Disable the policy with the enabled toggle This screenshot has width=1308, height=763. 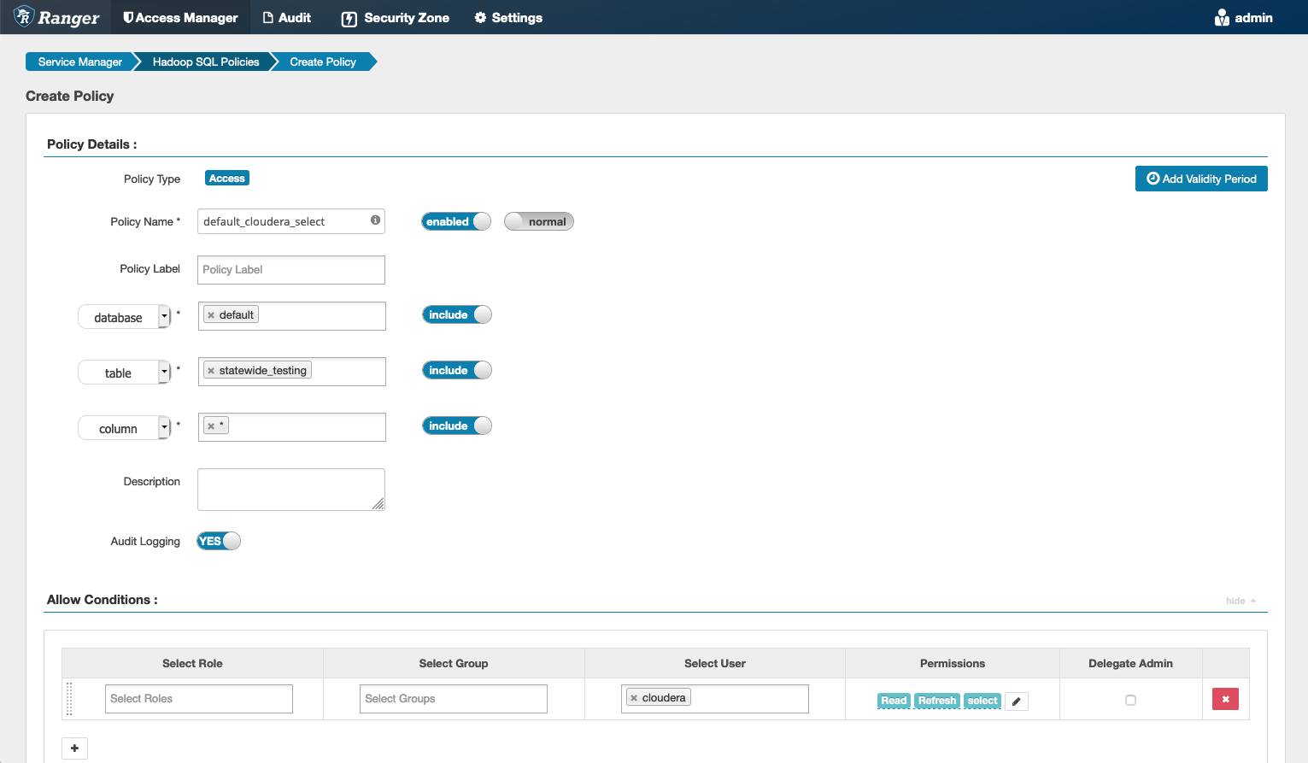click(x=455, y=220)
